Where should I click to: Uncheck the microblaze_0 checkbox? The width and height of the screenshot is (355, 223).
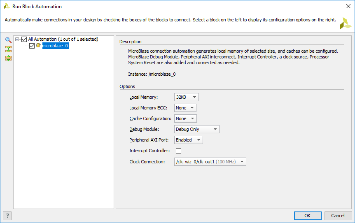(32, 46)
